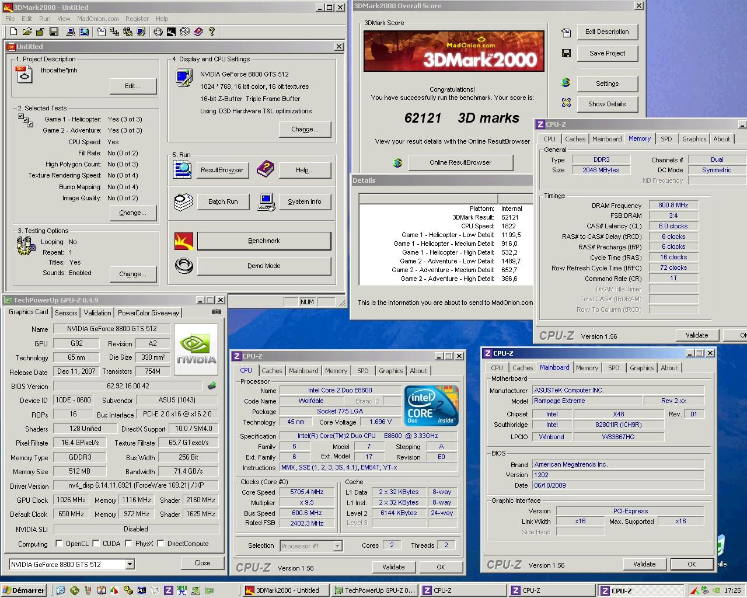Click the GPU-Z camera screenshot icon
The width and height of the screenshot is (747, 598).
tap(217, 312)
